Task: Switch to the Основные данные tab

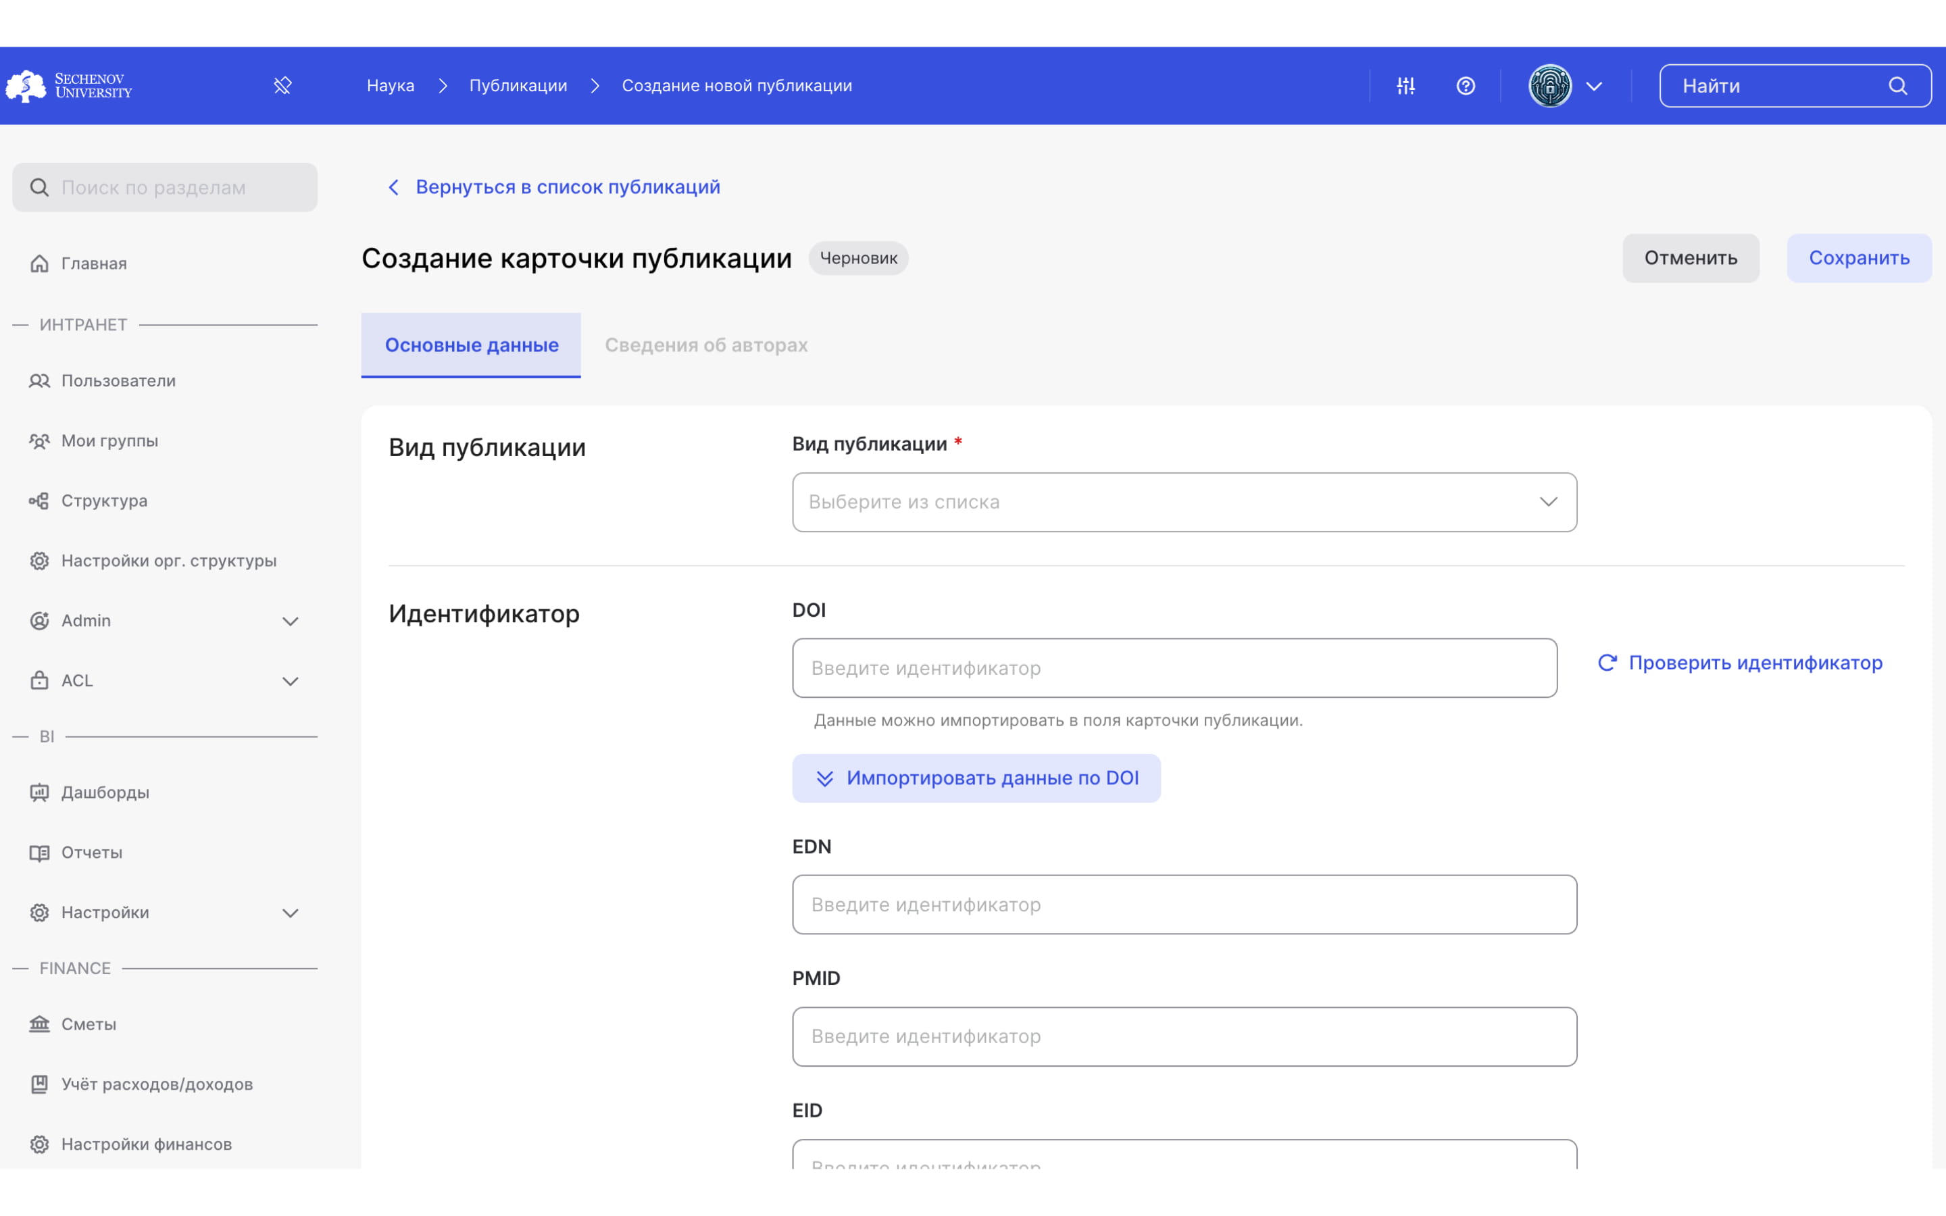Action: (x=471, y=345)
